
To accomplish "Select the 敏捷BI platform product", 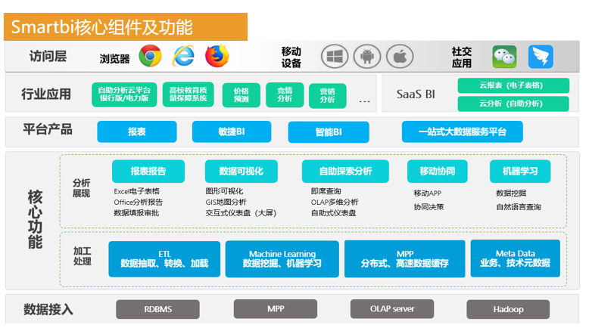I will [x=232, y=131].
